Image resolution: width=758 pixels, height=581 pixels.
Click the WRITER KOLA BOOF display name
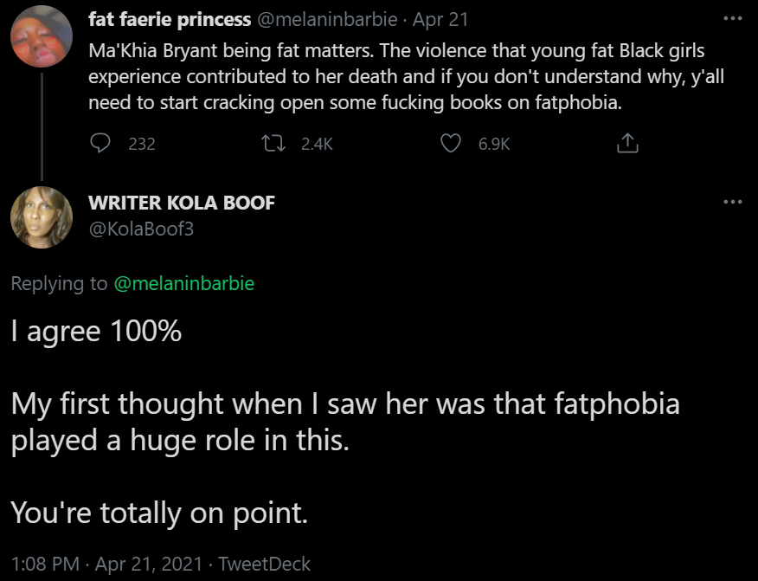pos(182,203)
